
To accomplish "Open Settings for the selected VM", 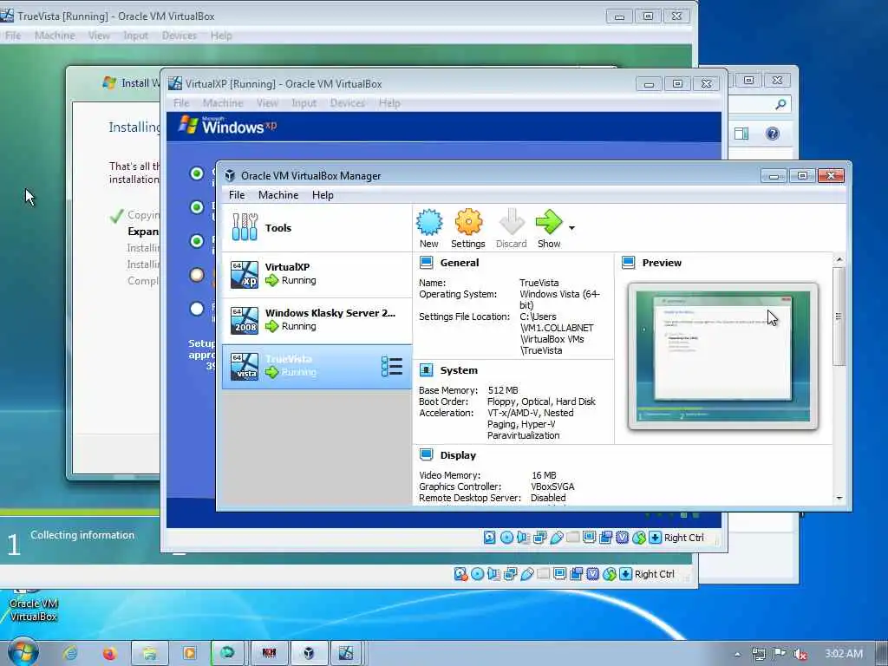I will tap(467, 229).
